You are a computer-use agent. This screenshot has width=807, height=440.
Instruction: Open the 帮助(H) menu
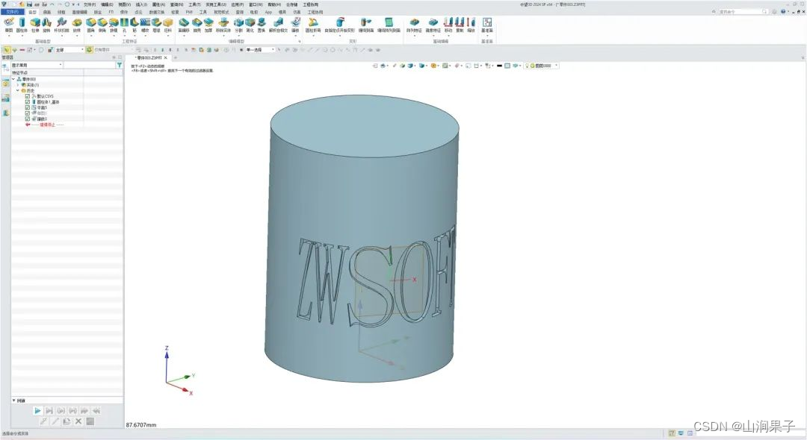click(274, 4)
